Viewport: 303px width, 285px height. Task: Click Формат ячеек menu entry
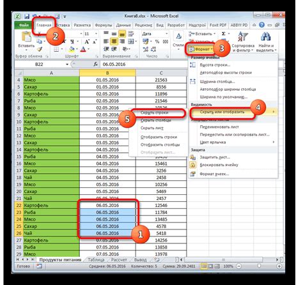coord(214,174)
